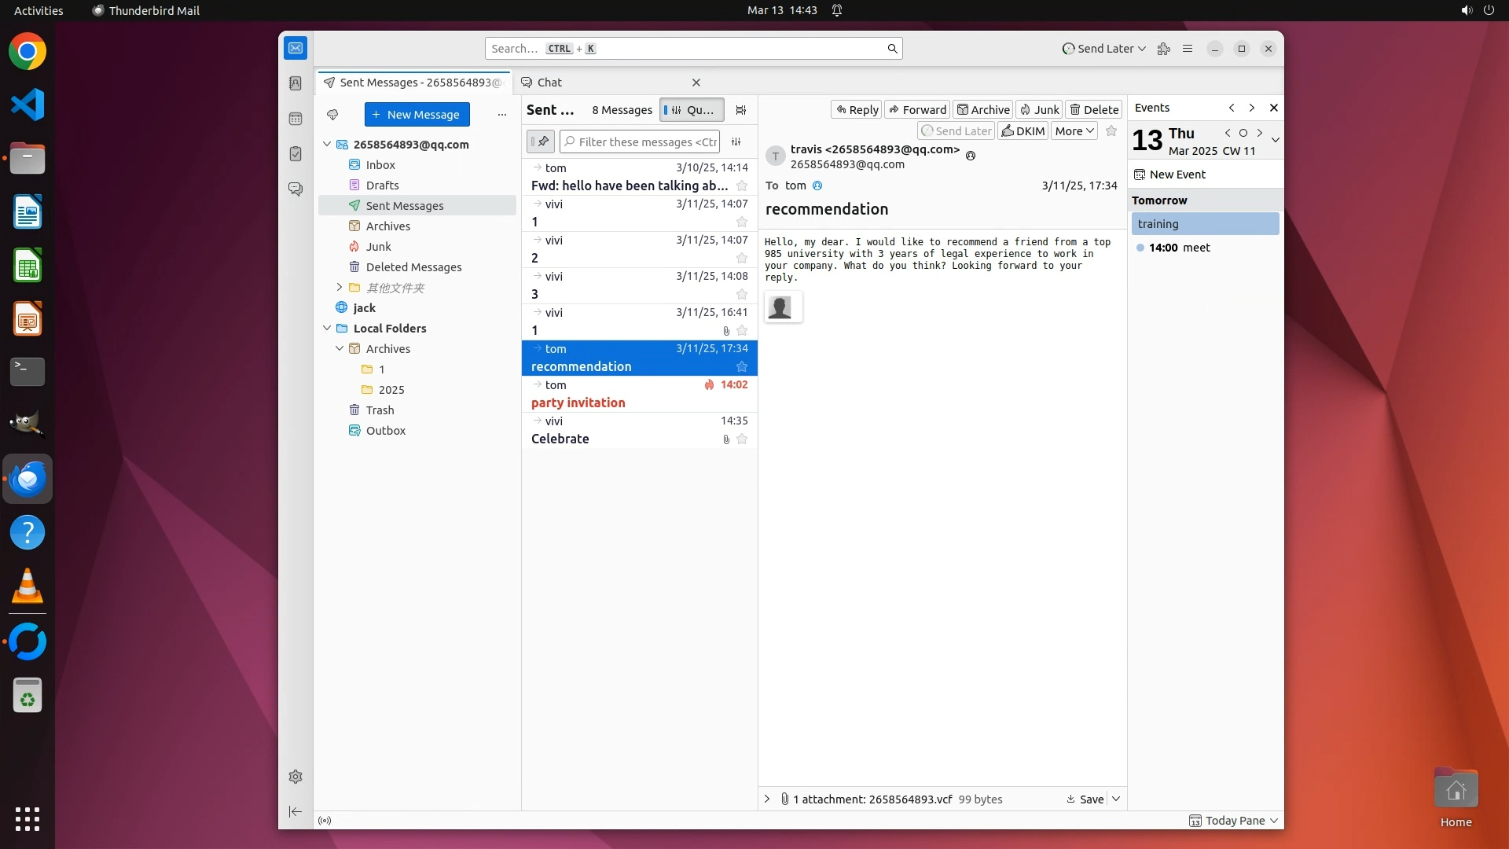
Task: Open the Tasks space icon
Action: click(296, 154)
